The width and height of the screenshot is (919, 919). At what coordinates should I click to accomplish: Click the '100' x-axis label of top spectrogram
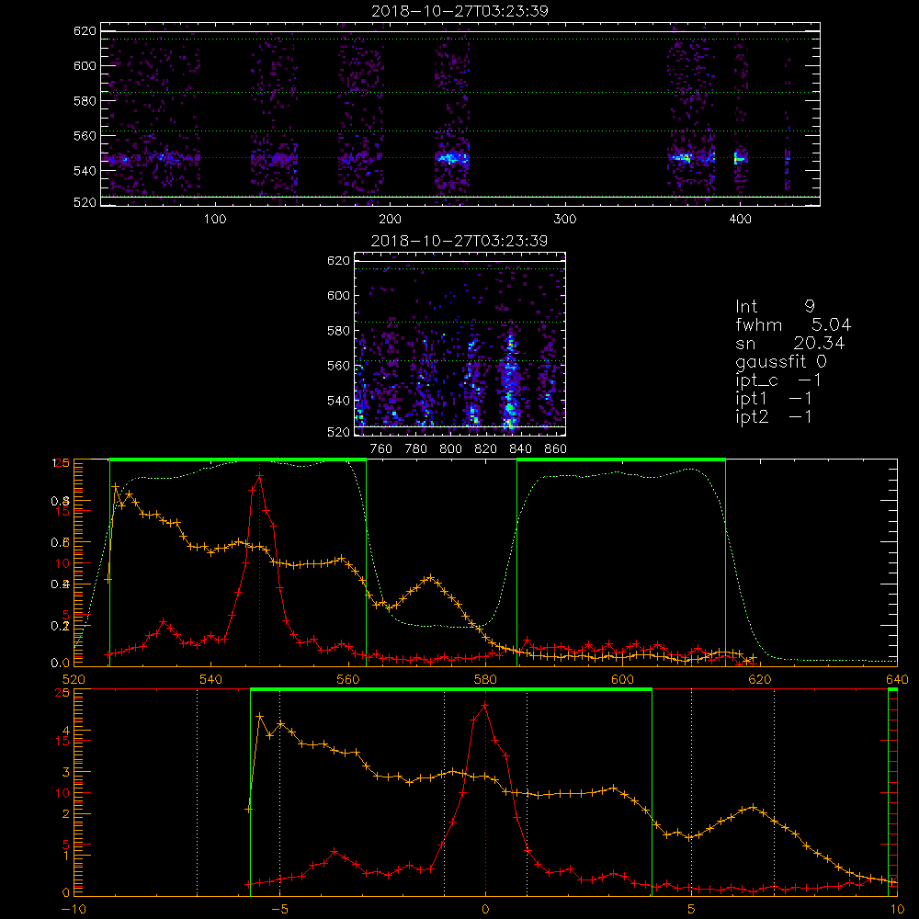tap(215, 220)
